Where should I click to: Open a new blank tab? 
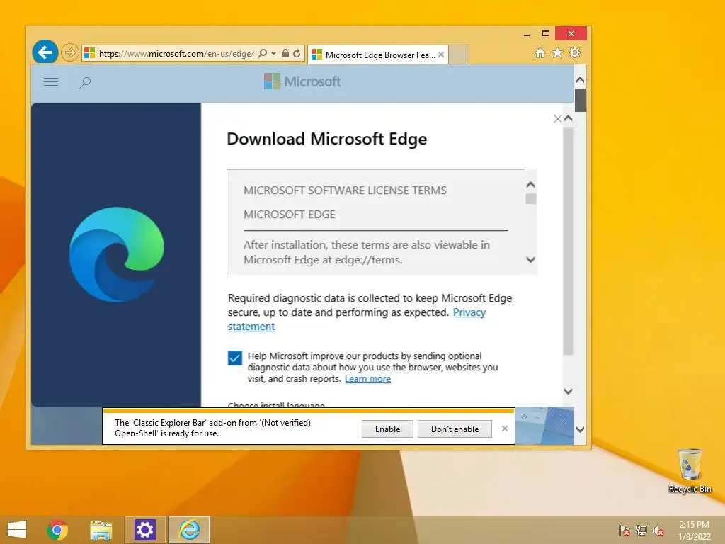coord(459,55)
